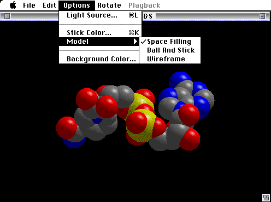
Task: Open the Rotate menu
Action: tap(109, 5)
